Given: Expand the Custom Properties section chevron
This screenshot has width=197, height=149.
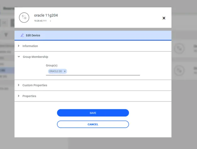Looking at the screenshot, I should click(x=19, y=85).
